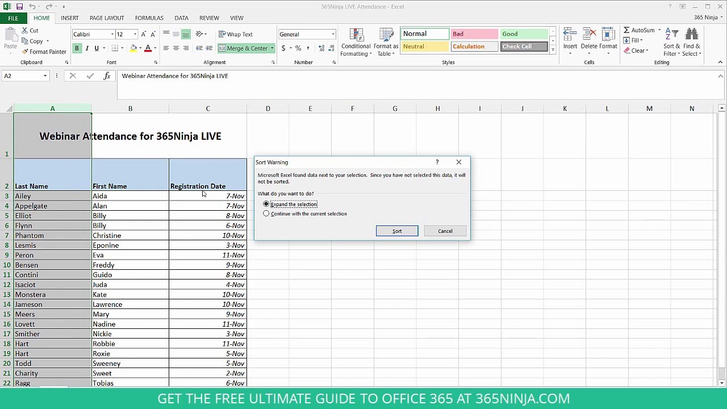This screenshot has height=409, width=727.
Task: Click the AutoSum button
Action: pyautogui.click(x=639, y=30)
